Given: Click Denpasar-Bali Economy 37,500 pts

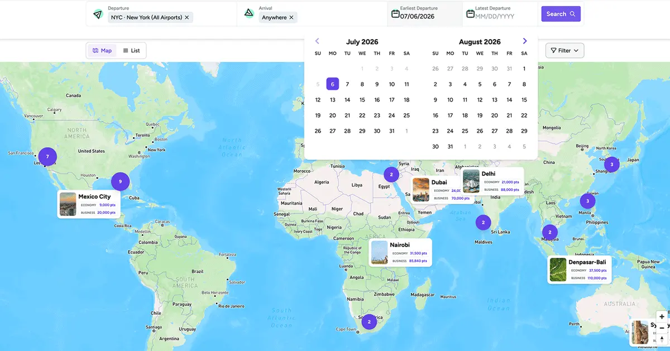Looking at the screenshot, I should tap(589, 270).
